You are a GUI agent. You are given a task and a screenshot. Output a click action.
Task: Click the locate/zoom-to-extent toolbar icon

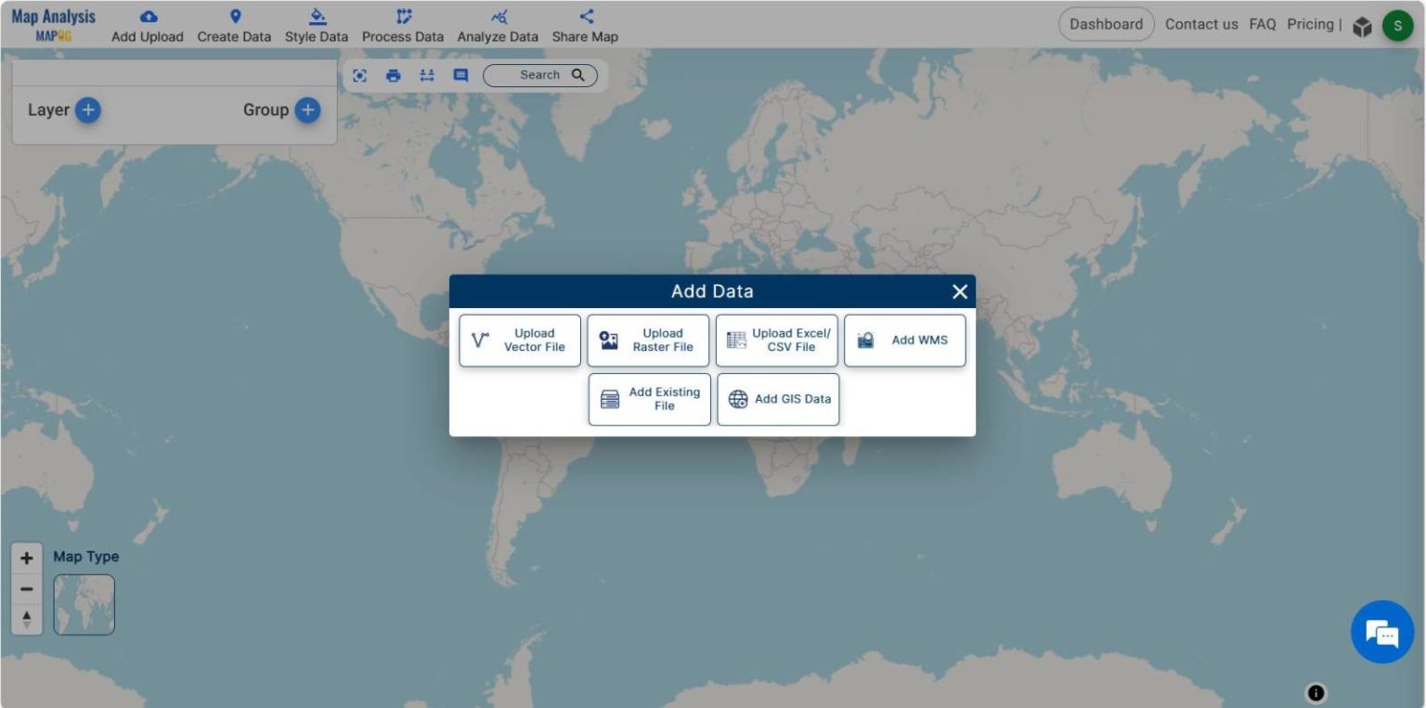coord(360,76)
